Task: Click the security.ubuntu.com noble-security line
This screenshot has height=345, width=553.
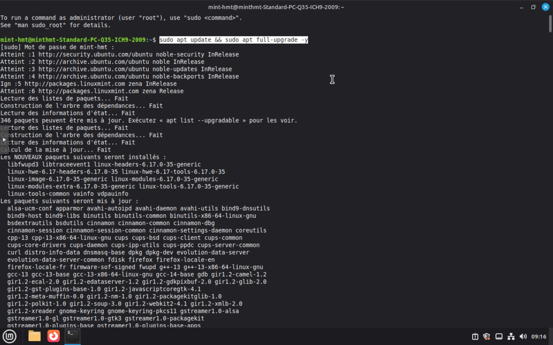Action: [120, 54]
